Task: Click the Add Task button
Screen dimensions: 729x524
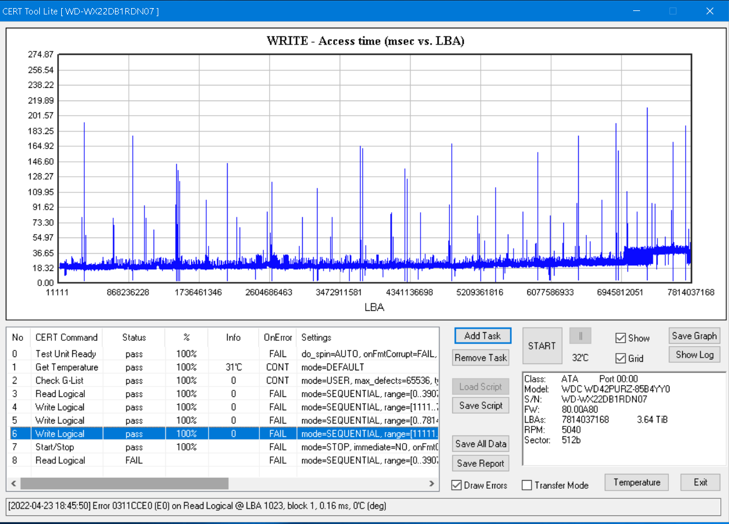Action: 482,336
